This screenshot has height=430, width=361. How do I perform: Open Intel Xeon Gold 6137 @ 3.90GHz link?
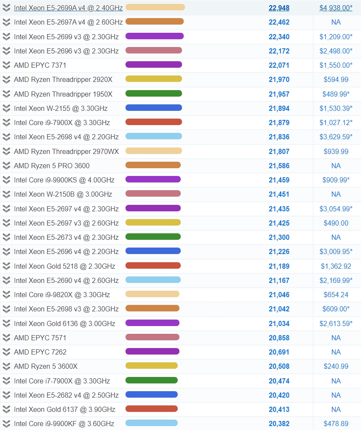point(64,409)
